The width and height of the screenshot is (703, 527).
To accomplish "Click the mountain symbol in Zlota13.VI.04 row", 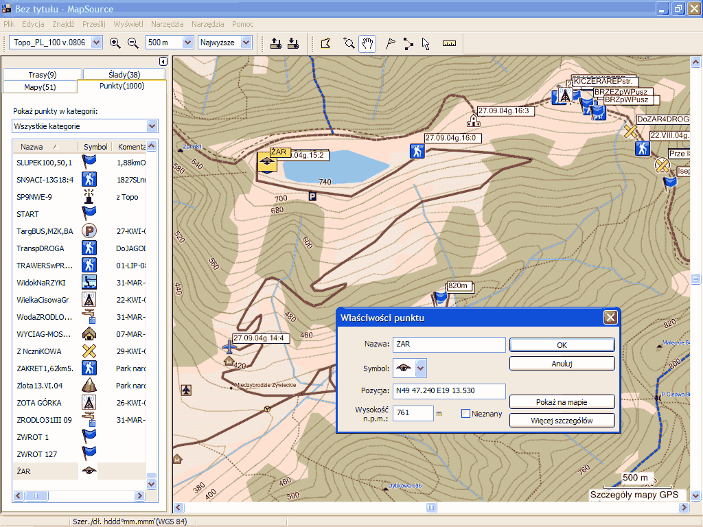I will 89,385.
